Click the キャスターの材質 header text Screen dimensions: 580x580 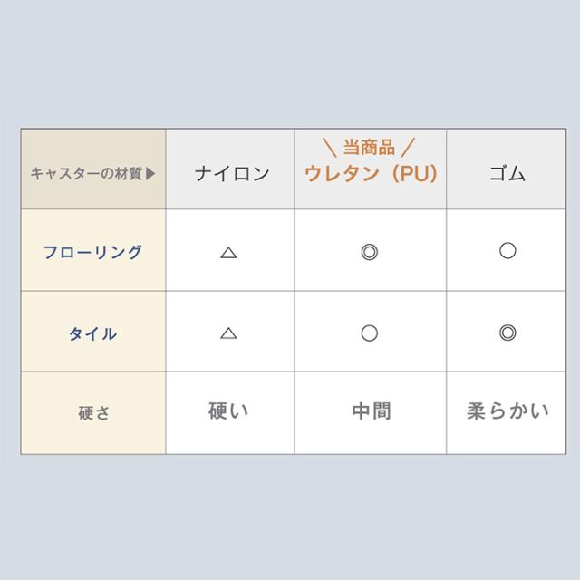86,172
